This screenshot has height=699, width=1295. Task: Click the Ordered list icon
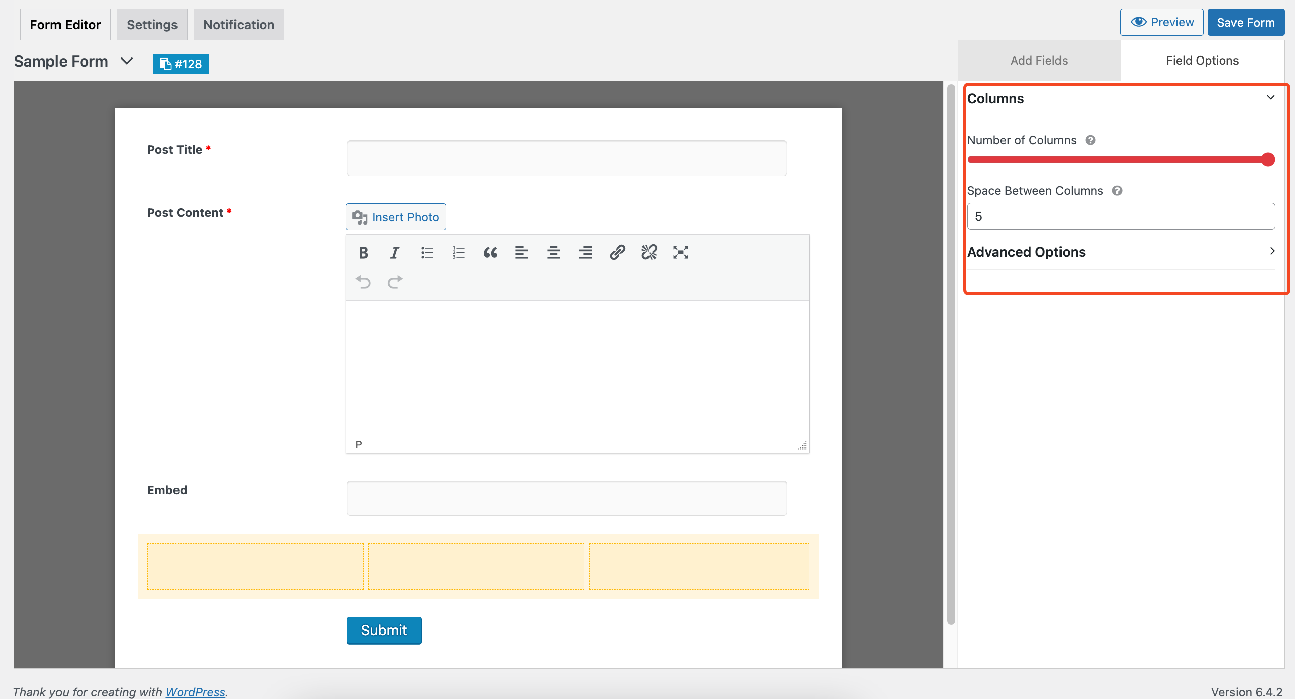(x=458, y=251)
